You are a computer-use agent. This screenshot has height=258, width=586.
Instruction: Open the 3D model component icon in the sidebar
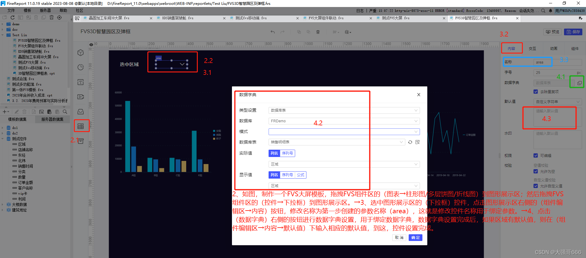click(x=81, y=53)
